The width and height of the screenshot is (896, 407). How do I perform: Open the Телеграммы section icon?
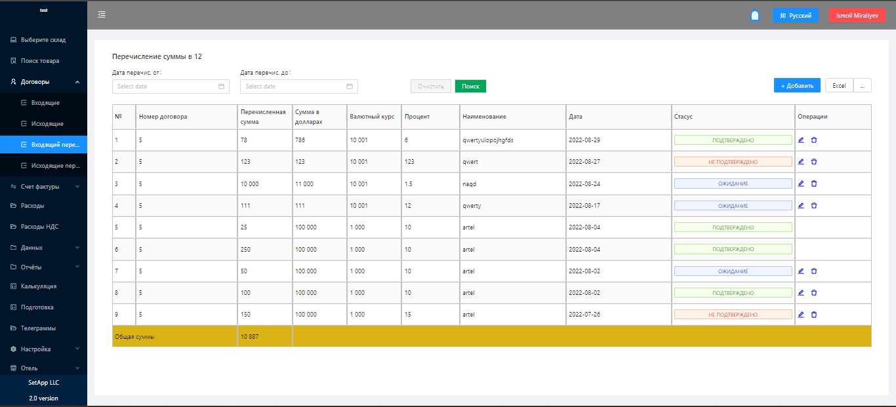13,328
